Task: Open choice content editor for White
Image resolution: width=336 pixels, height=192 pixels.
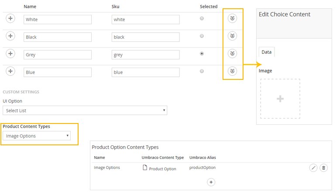Action: point(232,18)
